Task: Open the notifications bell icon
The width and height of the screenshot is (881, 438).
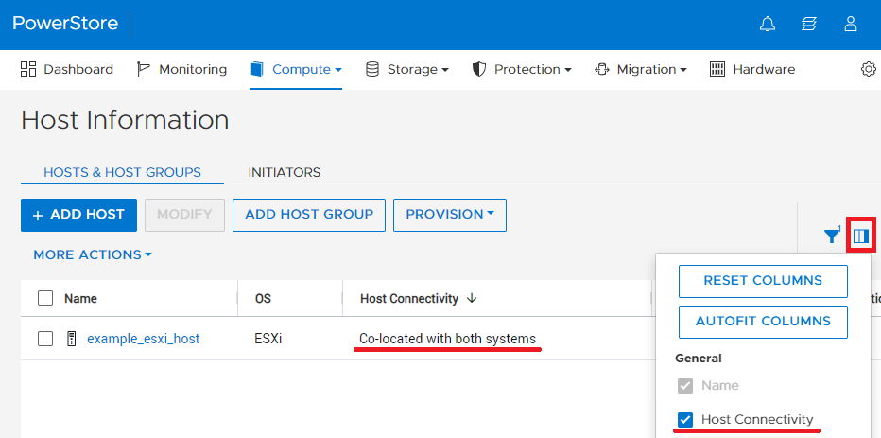Action: tap(768, 25)
